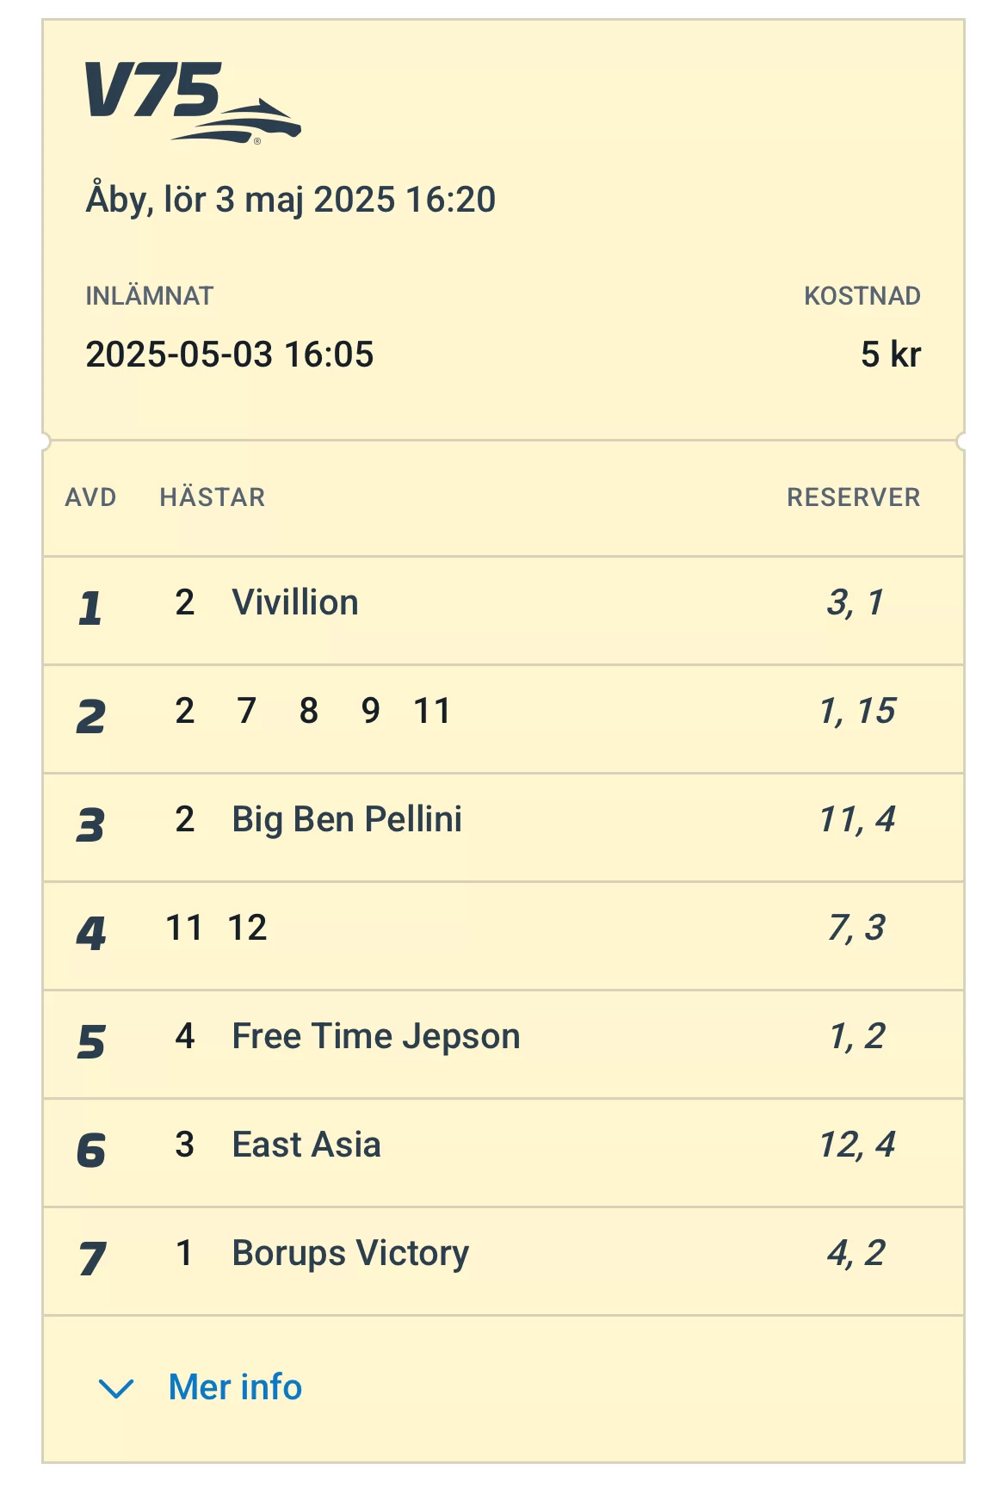Image resolution: width=1007 pixels, height=1500 pixels.
Task: Click the V75 horse logo
Action: [192, 102]
